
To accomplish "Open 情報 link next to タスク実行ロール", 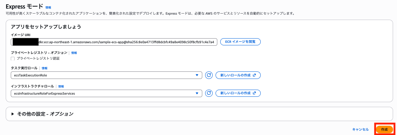I will 44,68.
